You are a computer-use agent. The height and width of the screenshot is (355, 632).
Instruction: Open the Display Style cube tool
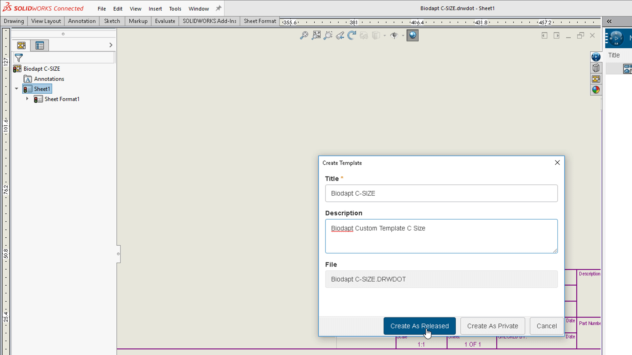click(x=376, y=35)
